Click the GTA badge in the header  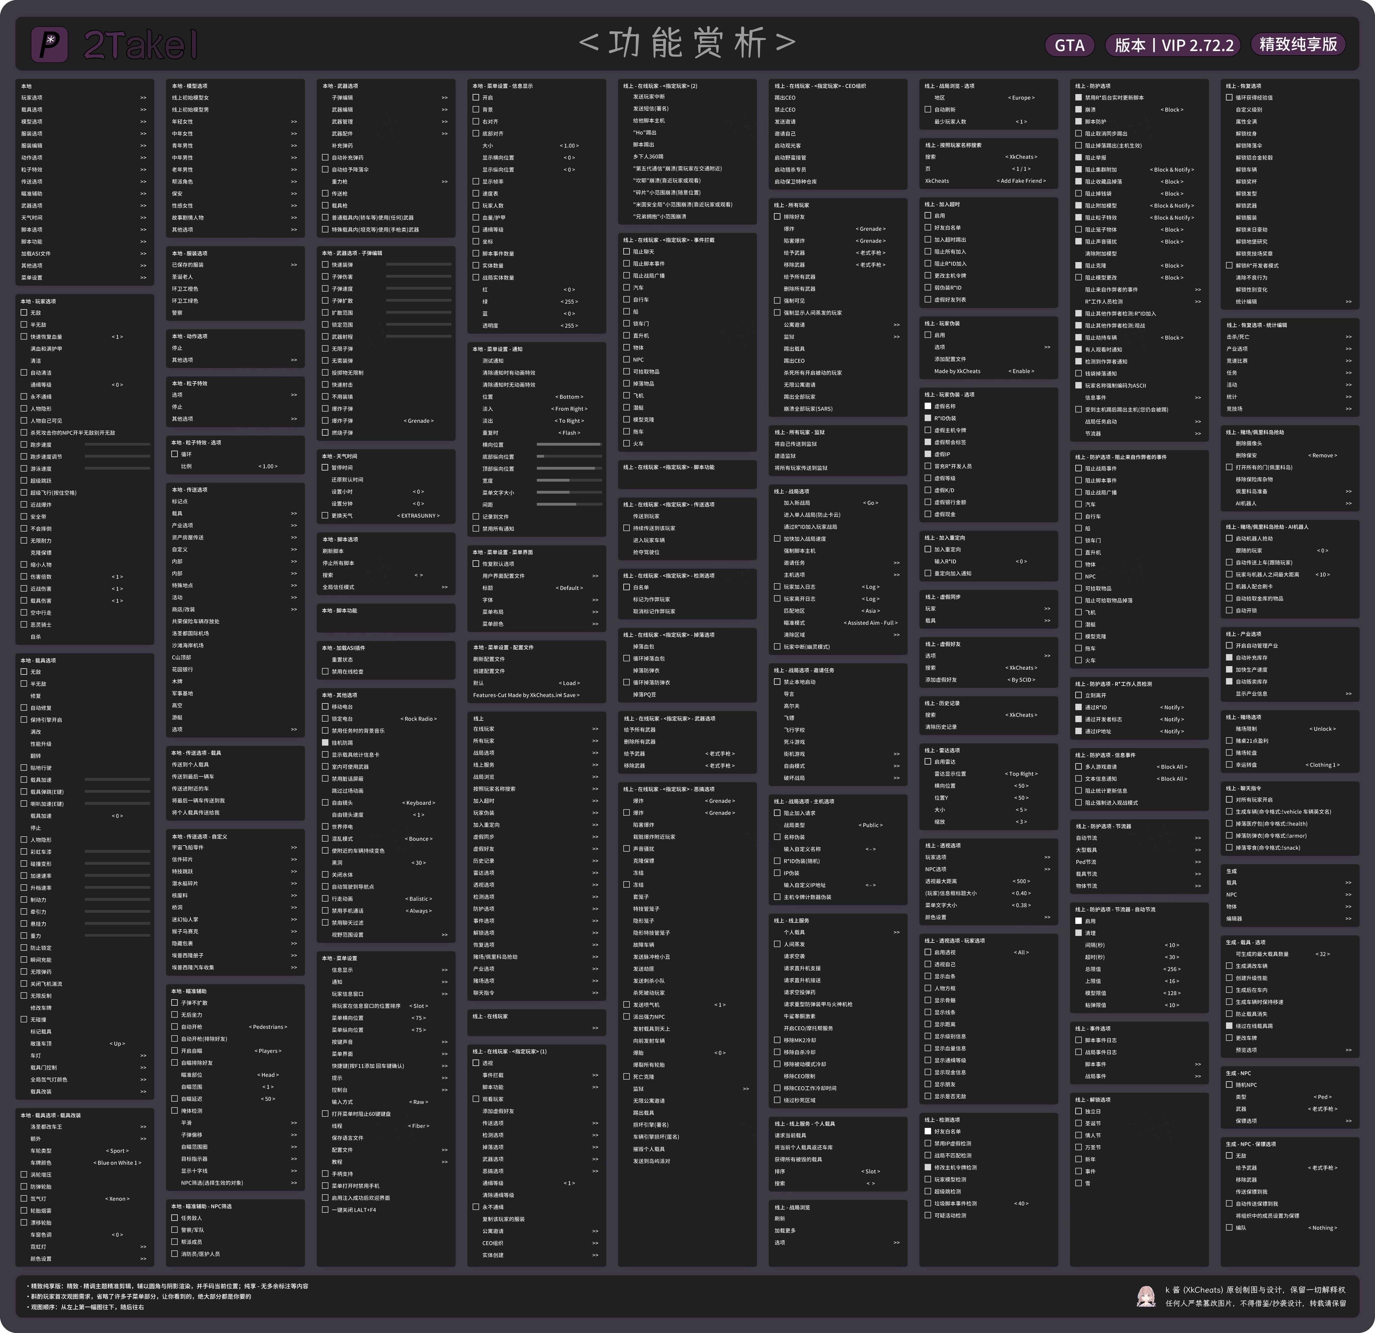[1069, 45]
